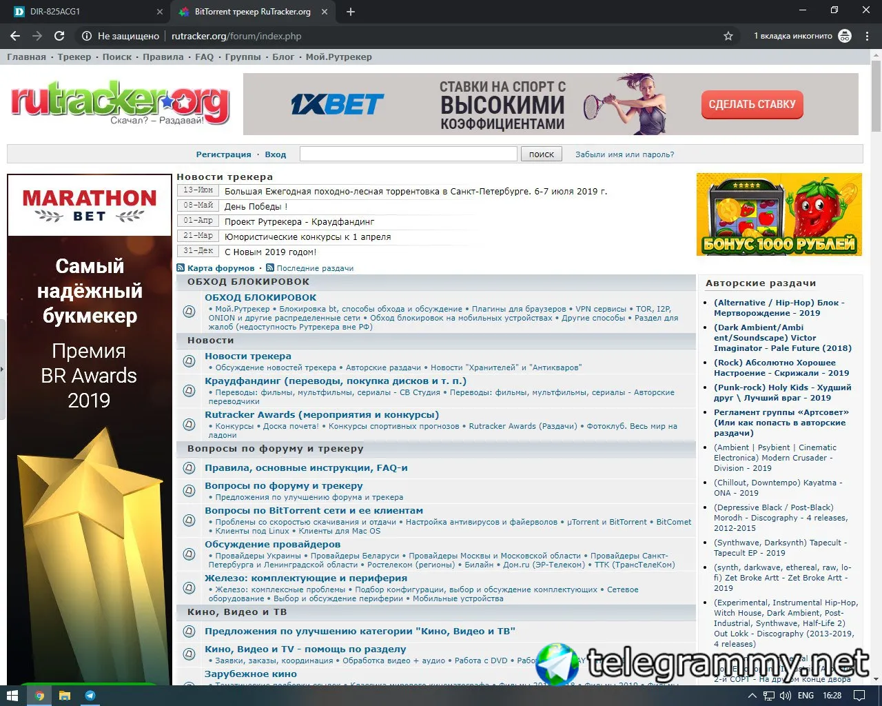Click the forum icon beside Краудфандинг
The height and width of the screenshot is (706, 882).
pyautogui.click(x=189, y=391)
